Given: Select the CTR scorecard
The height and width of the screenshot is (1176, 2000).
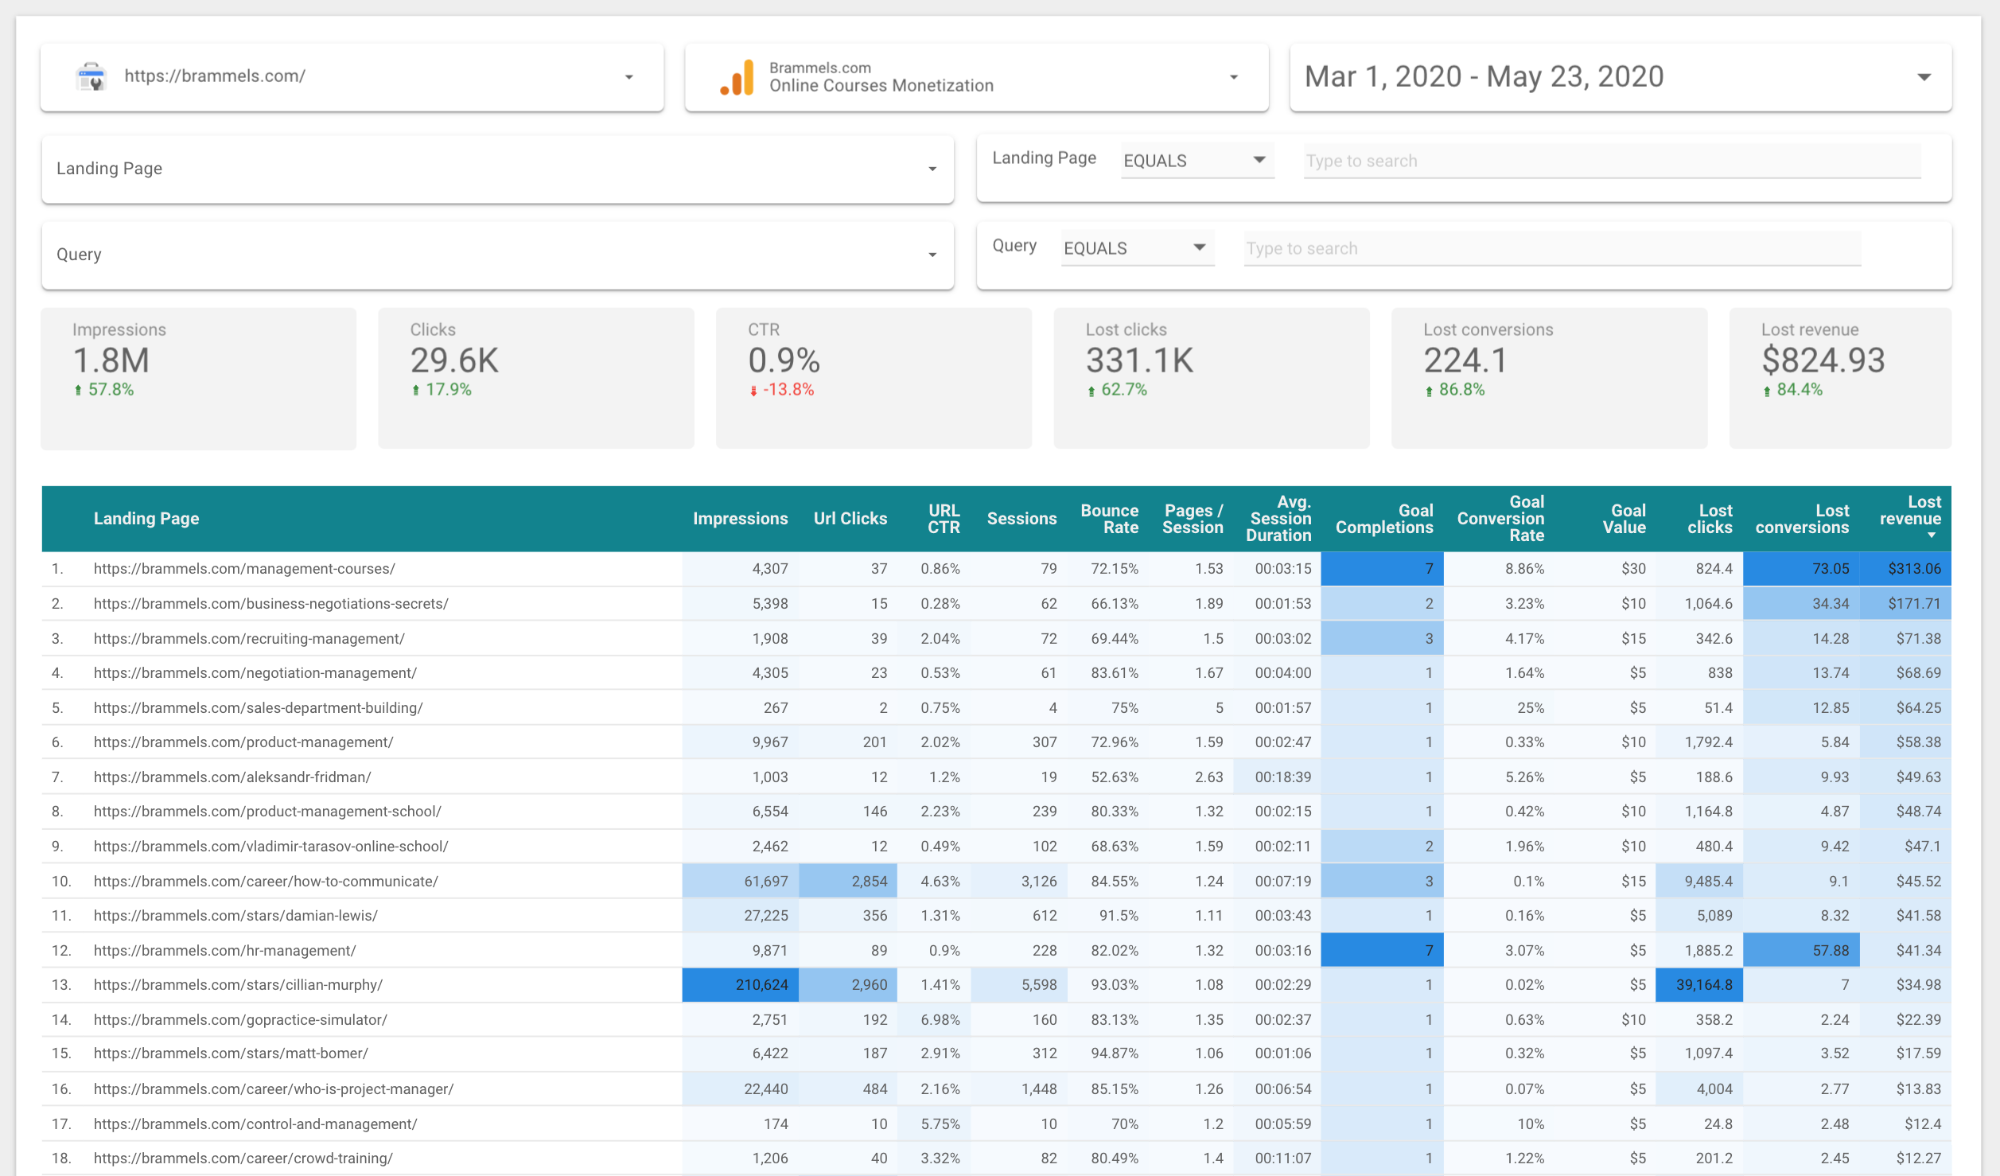Looking at the screenshot, I should point(873,378).
